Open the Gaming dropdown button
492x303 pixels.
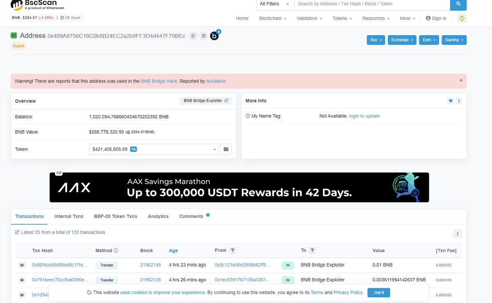[x=454, y=40]
